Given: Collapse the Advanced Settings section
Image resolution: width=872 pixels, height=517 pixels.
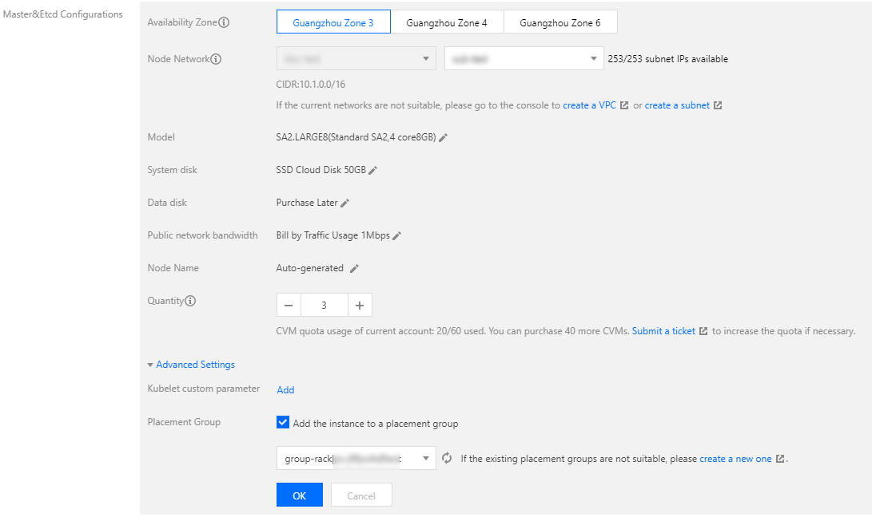Looking at the screenshot, I should [x=191, y=365].
